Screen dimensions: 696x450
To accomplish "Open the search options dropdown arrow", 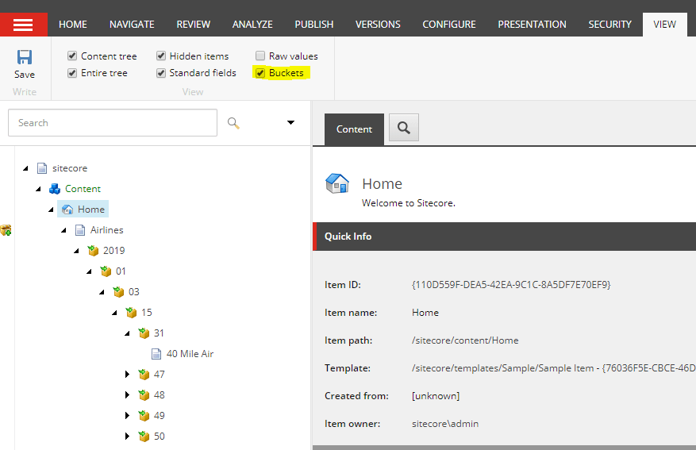I will pyautogui.click(x=290, y=122).
